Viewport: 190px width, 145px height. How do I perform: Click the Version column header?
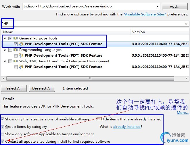[x=160, y=32]
